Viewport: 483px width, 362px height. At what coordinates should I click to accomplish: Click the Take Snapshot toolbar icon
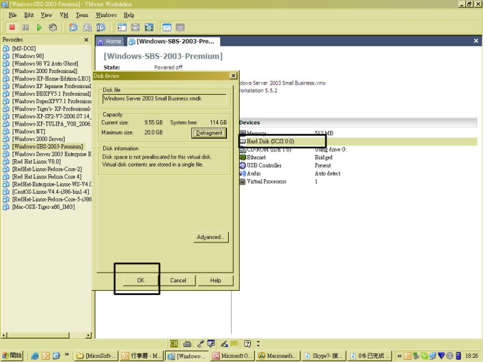click(73, 27)
